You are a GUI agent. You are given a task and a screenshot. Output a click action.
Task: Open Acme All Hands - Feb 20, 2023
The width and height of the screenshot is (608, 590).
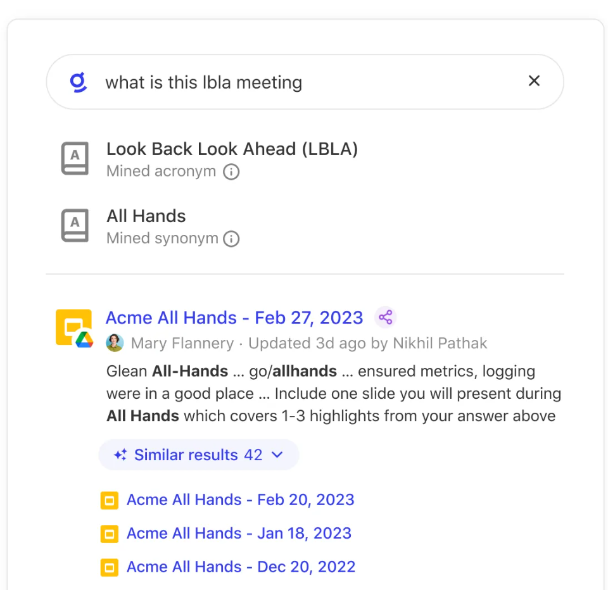241,499
